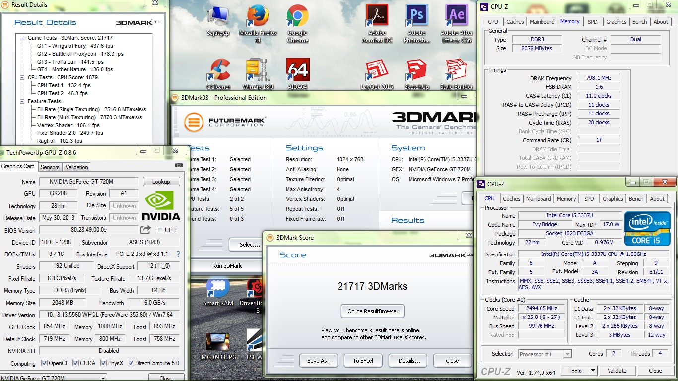The image size is (678, 381).
Task: Click Save As in 3DMark Score dialog
Action: tap(320, 361)
